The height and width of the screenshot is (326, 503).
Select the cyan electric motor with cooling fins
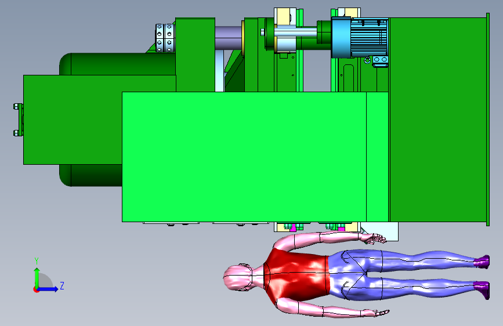(x=360, y=38)
